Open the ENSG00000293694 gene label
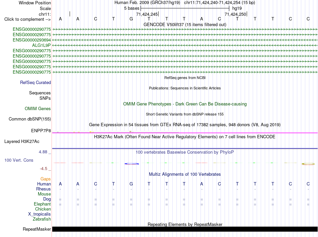 [x=32, y=40]
